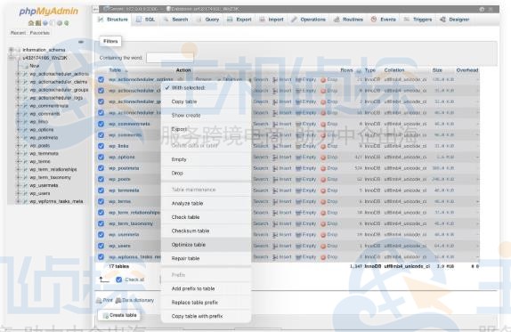Viewport: 511px width, 332px height.
Task: Click the Empty icon in wp_posts row
Action: pos(298,180)
